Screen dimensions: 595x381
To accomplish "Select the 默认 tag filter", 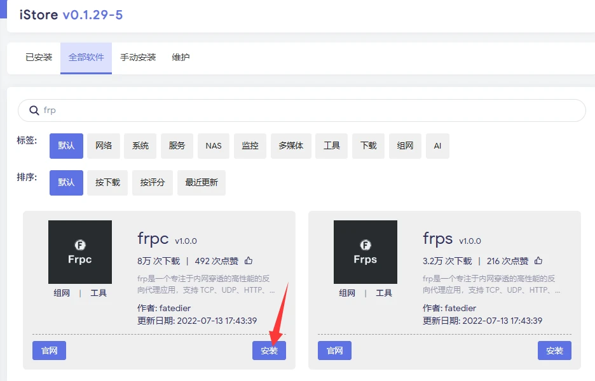I will coord(66,145).
